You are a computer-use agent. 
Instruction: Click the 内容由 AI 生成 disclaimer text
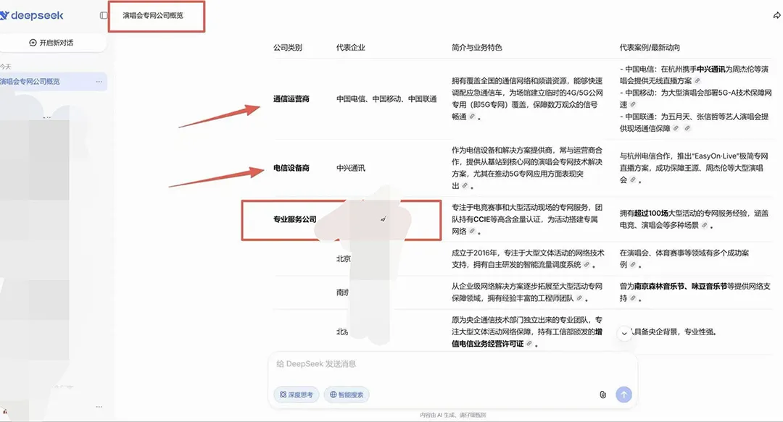coord(452,415)
